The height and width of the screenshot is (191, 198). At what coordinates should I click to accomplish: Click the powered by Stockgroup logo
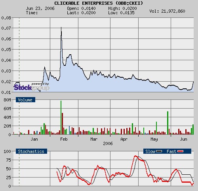pos(32,87)
